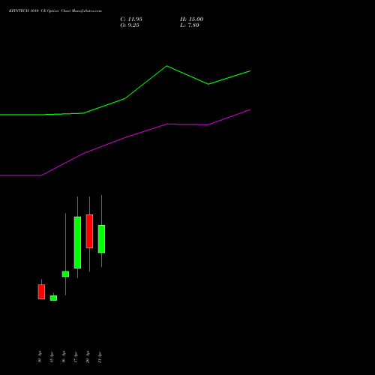Viewport: 375px width, 375px height.
Task: Click the "17 Apr" date axis label
Action: tap(76, 357)
